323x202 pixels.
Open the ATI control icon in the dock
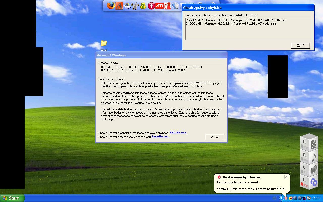[x=159, y=5]
